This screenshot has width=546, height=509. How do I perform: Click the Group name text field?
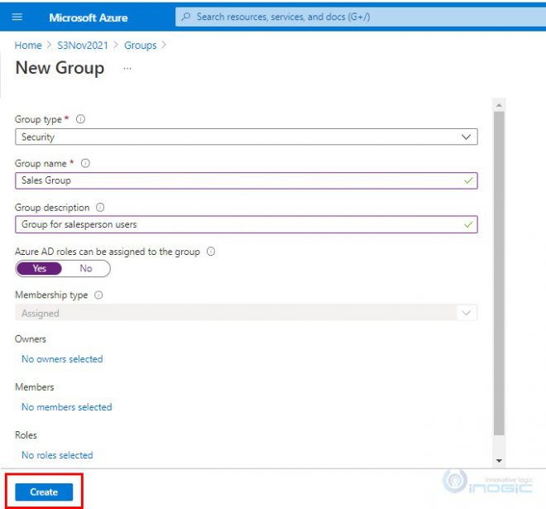coord(240,180)
